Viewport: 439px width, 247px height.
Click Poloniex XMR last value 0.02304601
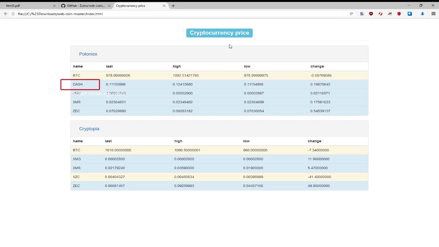point(116,102)
